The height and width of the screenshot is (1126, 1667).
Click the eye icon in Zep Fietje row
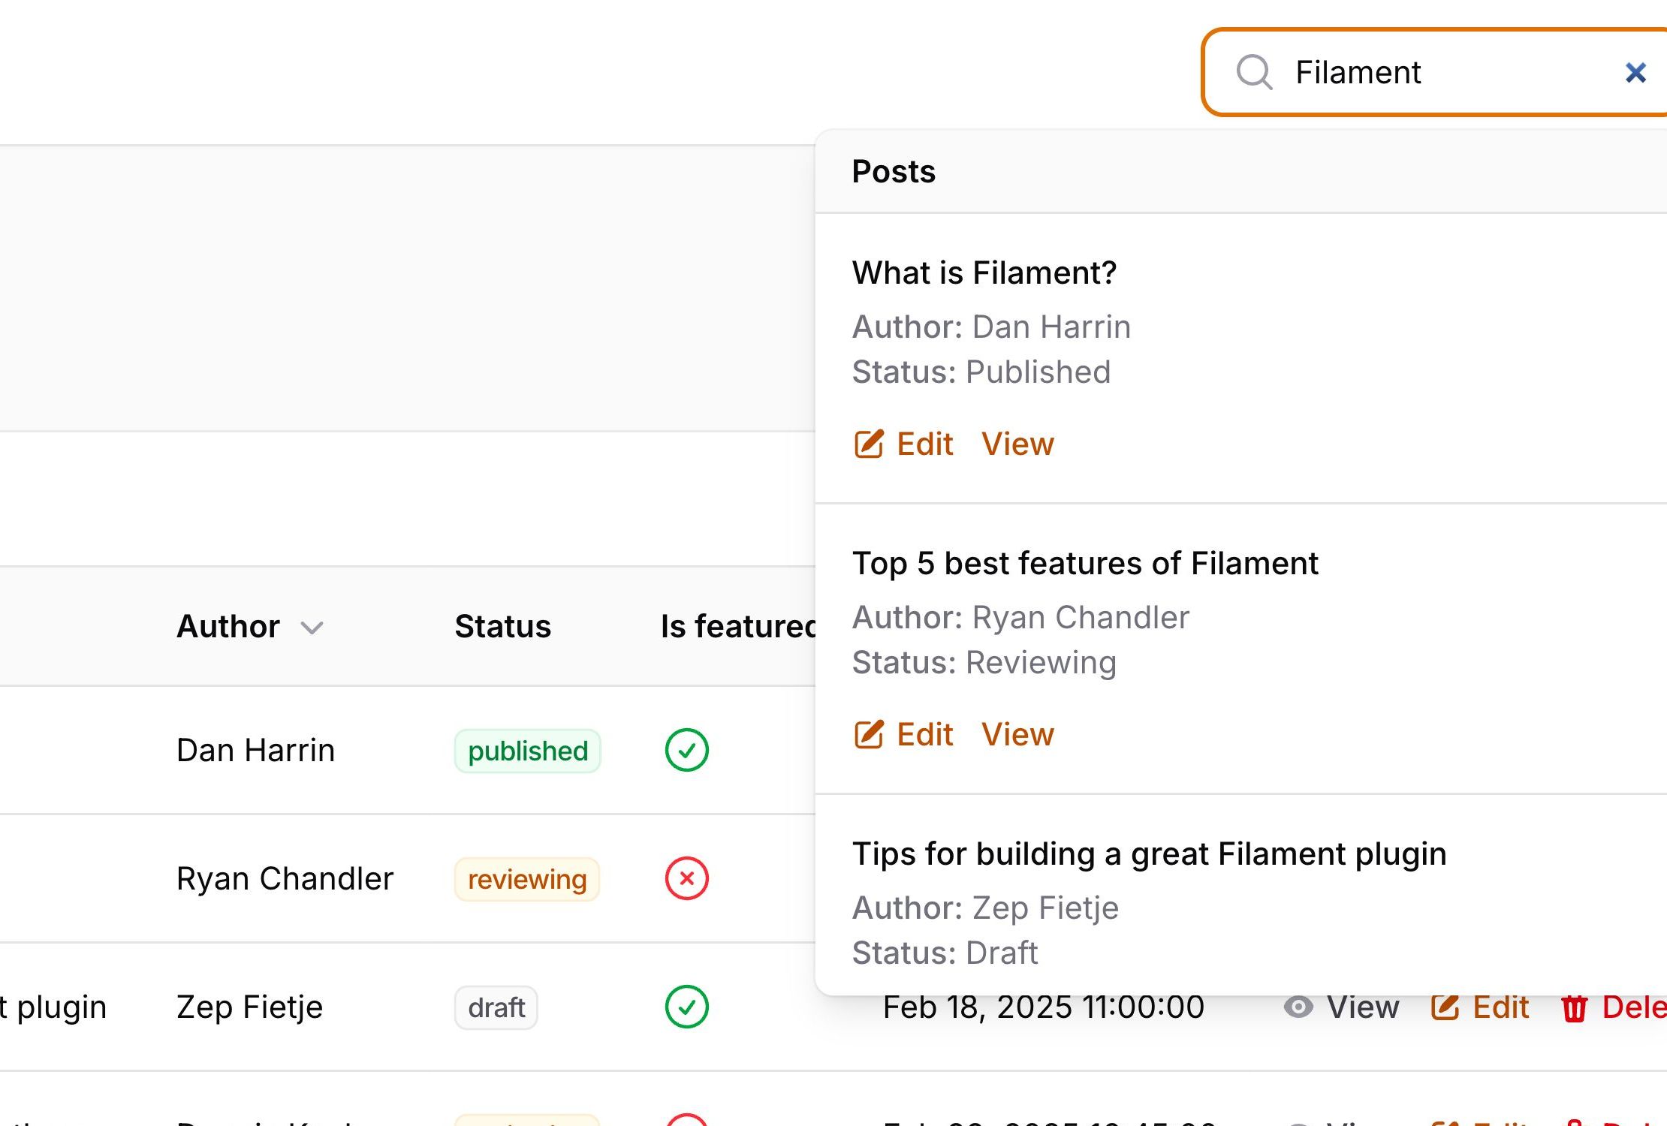(1298, 1007)
